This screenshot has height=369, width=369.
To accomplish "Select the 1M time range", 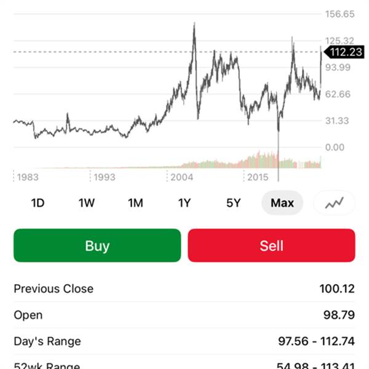I will tap(135, 203).
